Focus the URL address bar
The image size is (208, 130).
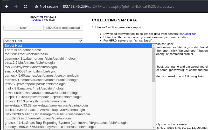(118, 6)
